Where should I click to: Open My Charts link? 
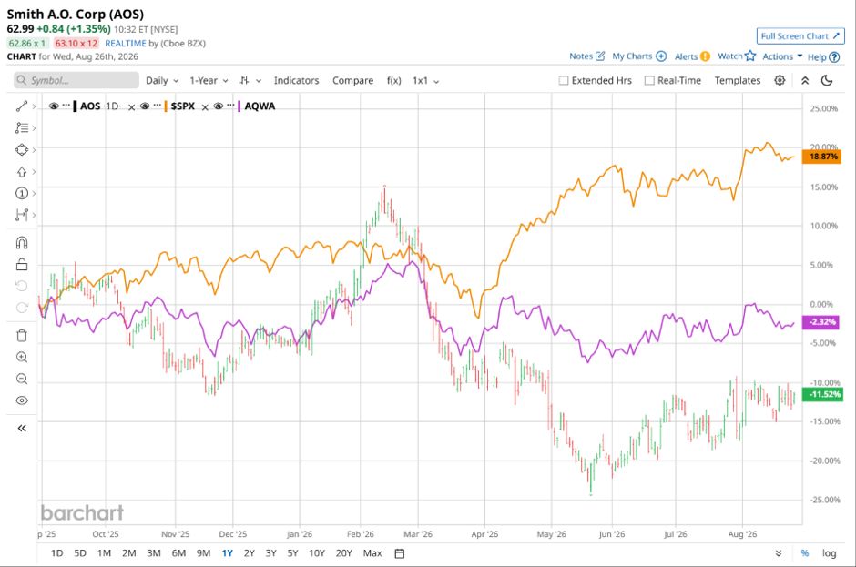point(639,56)
